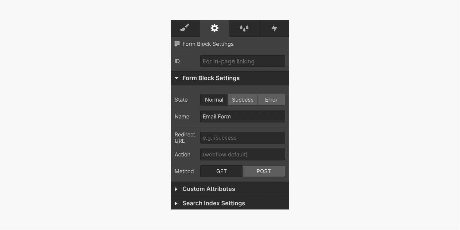
Task: Click the Email Form name field
Action: tap(243, 116)
